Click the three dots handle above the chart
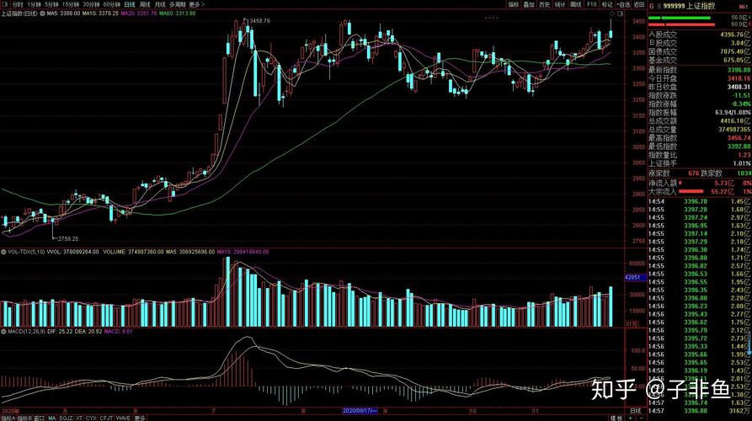 pyautogui.click(x=490, y=15)
